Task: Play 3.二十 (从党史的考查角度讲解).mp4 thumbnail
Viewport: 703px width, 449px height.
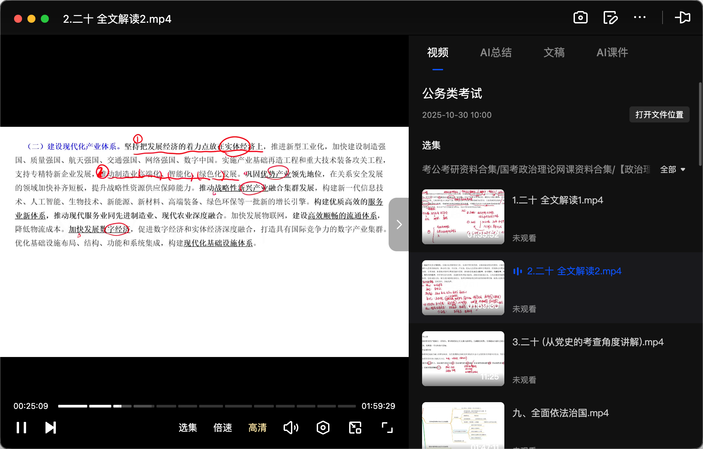Action: pyautogui.click(x=463, y=358)
